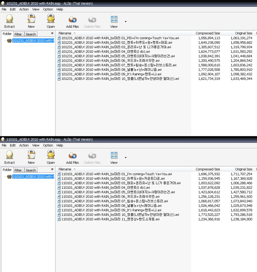Click New archive icon in 110101 window
The image size is (257, 272).
click(31, 155)
